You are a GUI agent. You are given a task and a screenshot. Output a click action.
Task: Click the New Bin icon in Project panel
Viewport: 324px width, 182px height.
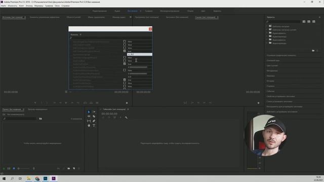click(69, 168)
